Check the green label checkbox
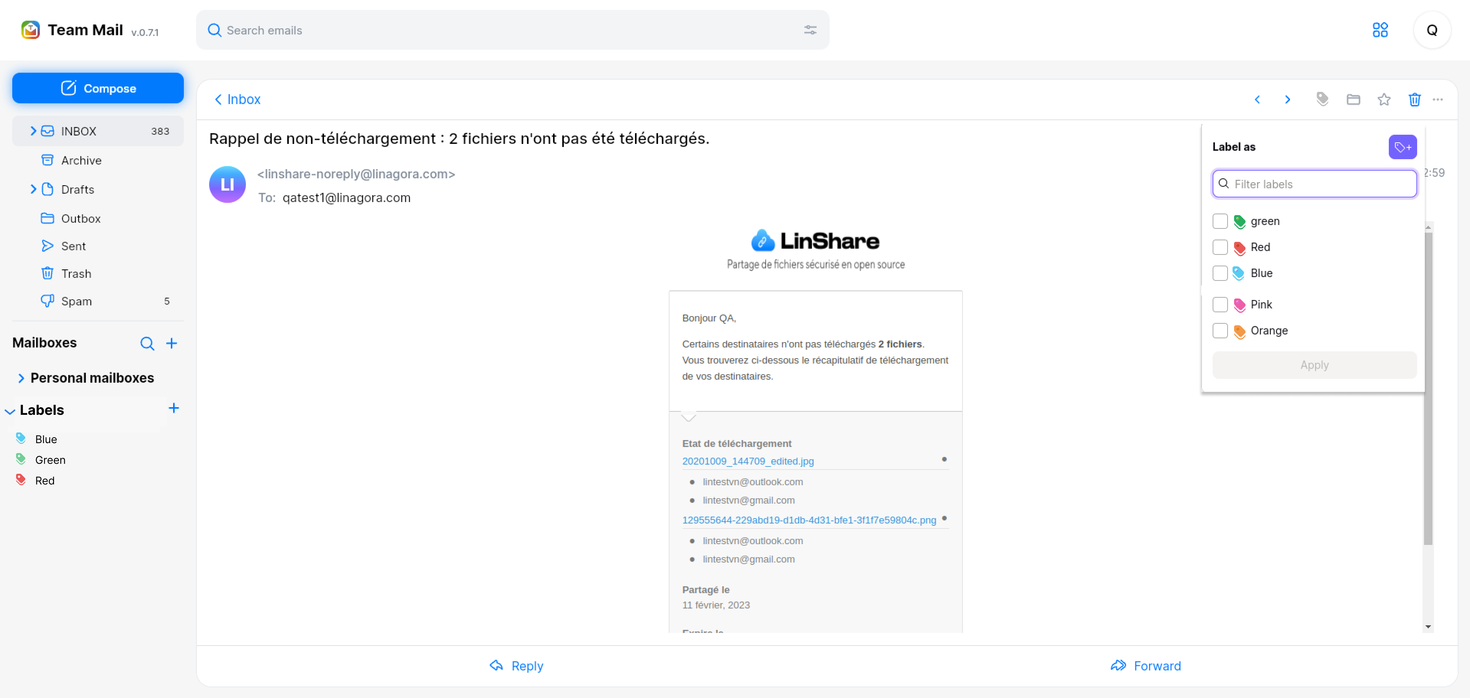Image resolution: width=1470 pixels, height=698 pixels. coord(1220,221)
